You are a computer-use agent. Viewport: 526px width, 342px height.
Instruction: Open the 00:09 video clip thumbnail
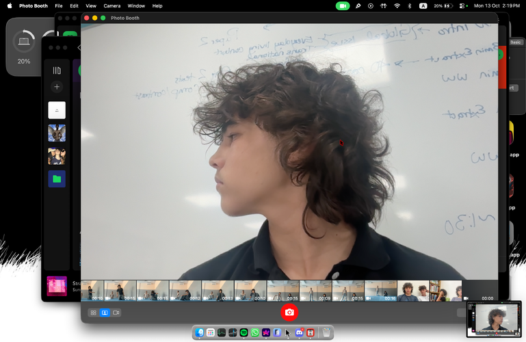[315, 291]
